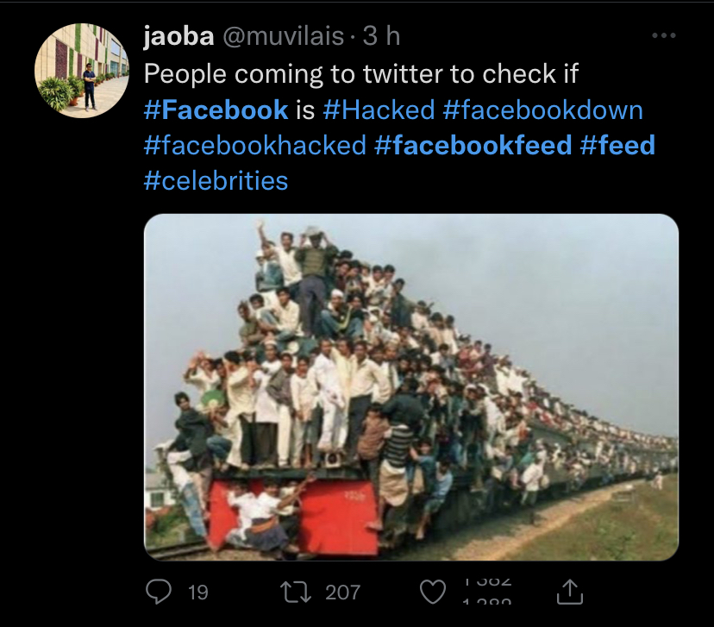Open the share icon for this tweet
The width and height of the screenshot is (714, 627).
coord(570,592)
